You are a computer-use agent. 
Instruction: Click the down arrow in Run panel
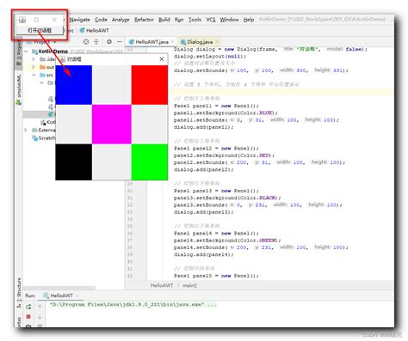40,316
